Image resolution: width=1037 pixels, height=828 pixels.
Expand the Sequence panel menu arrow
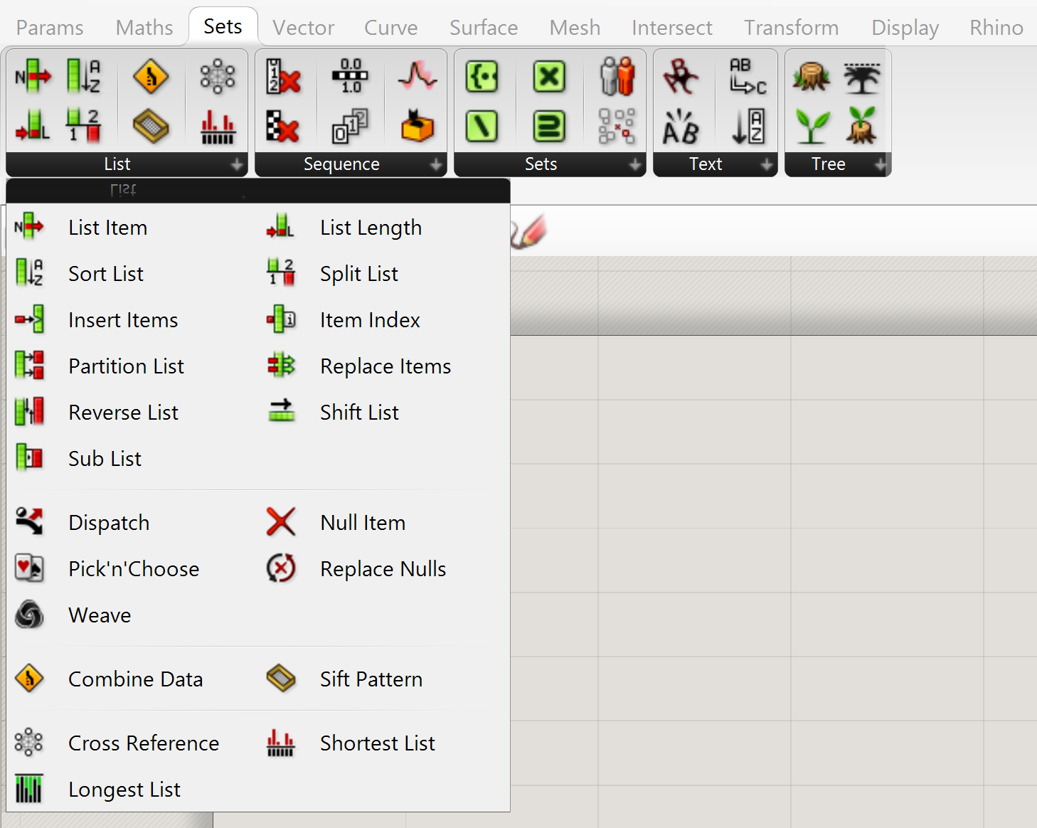pyautogui.click(x=436, y=165)
